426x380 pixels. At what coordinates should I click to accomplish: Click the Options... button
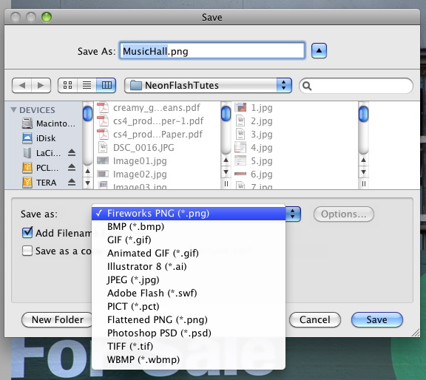click(x=344, y=214)
